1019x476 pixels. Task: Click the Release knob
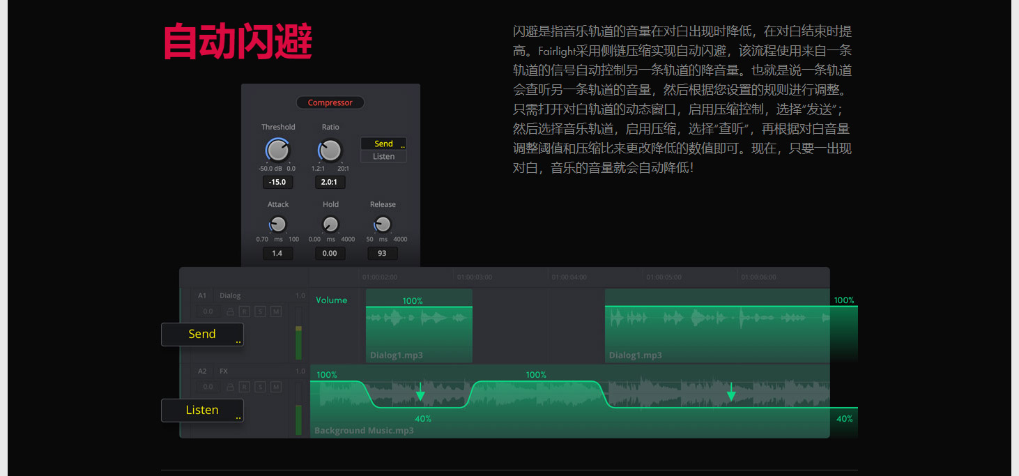382,224
